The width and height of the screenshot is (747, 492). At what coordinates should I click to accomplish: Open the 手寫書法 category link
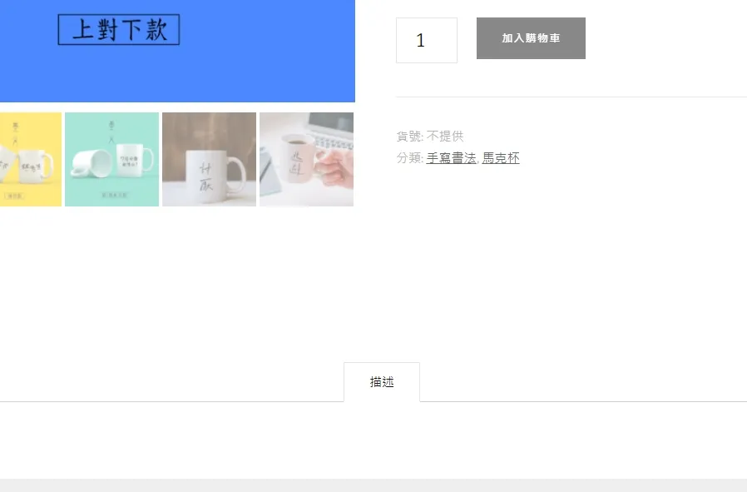click(x=451, y=158)
